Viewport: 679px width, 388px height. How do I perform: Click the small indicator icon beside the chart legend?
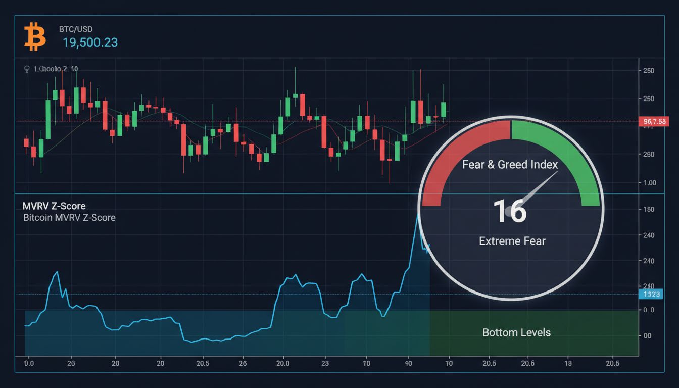[27, 69]
